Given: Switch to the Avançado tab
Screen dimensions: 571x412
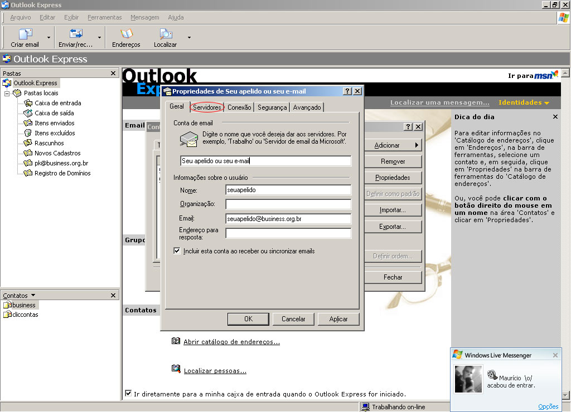Looking at the screenshot, I should [307, 107].
